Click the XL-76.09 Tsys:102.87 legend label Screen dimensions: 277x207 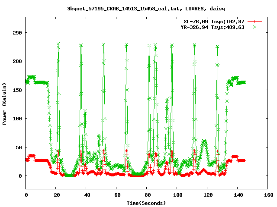pos(214,22)
